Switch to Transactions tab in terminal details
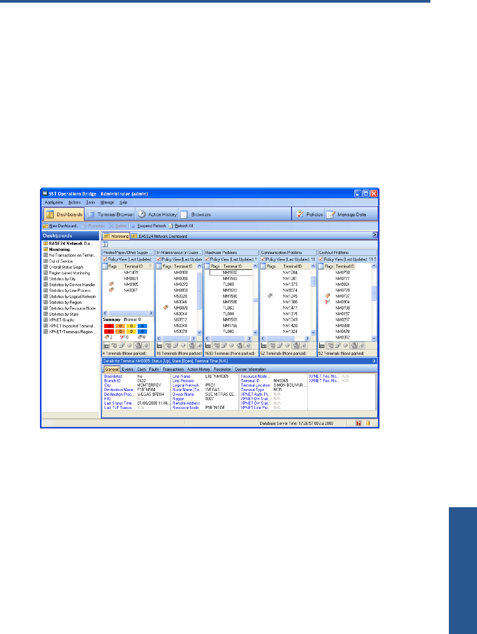This screenshot has width=477, height=634. coord(173,369)
